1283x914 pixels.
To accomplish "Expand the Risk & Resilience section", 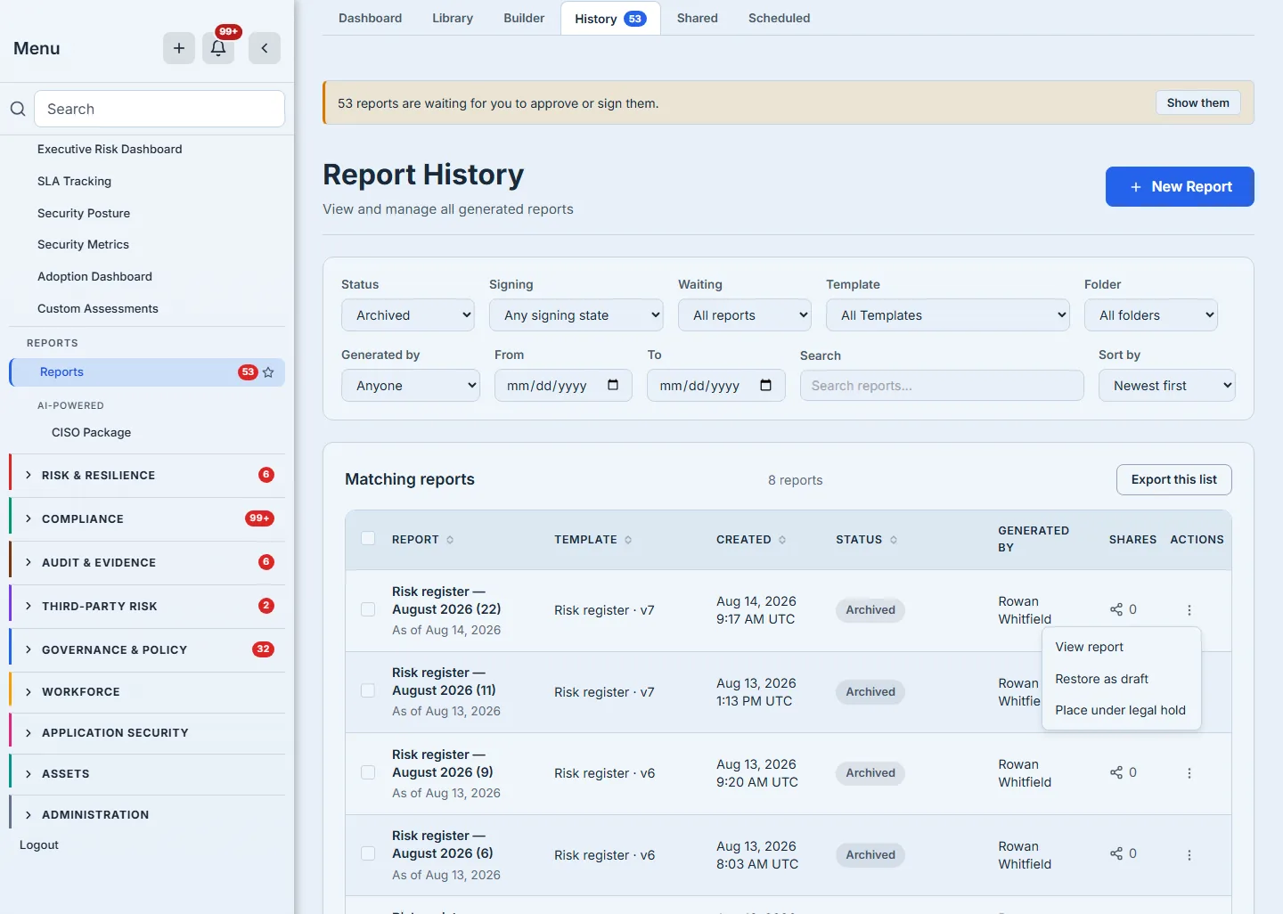I will [147, 476].
